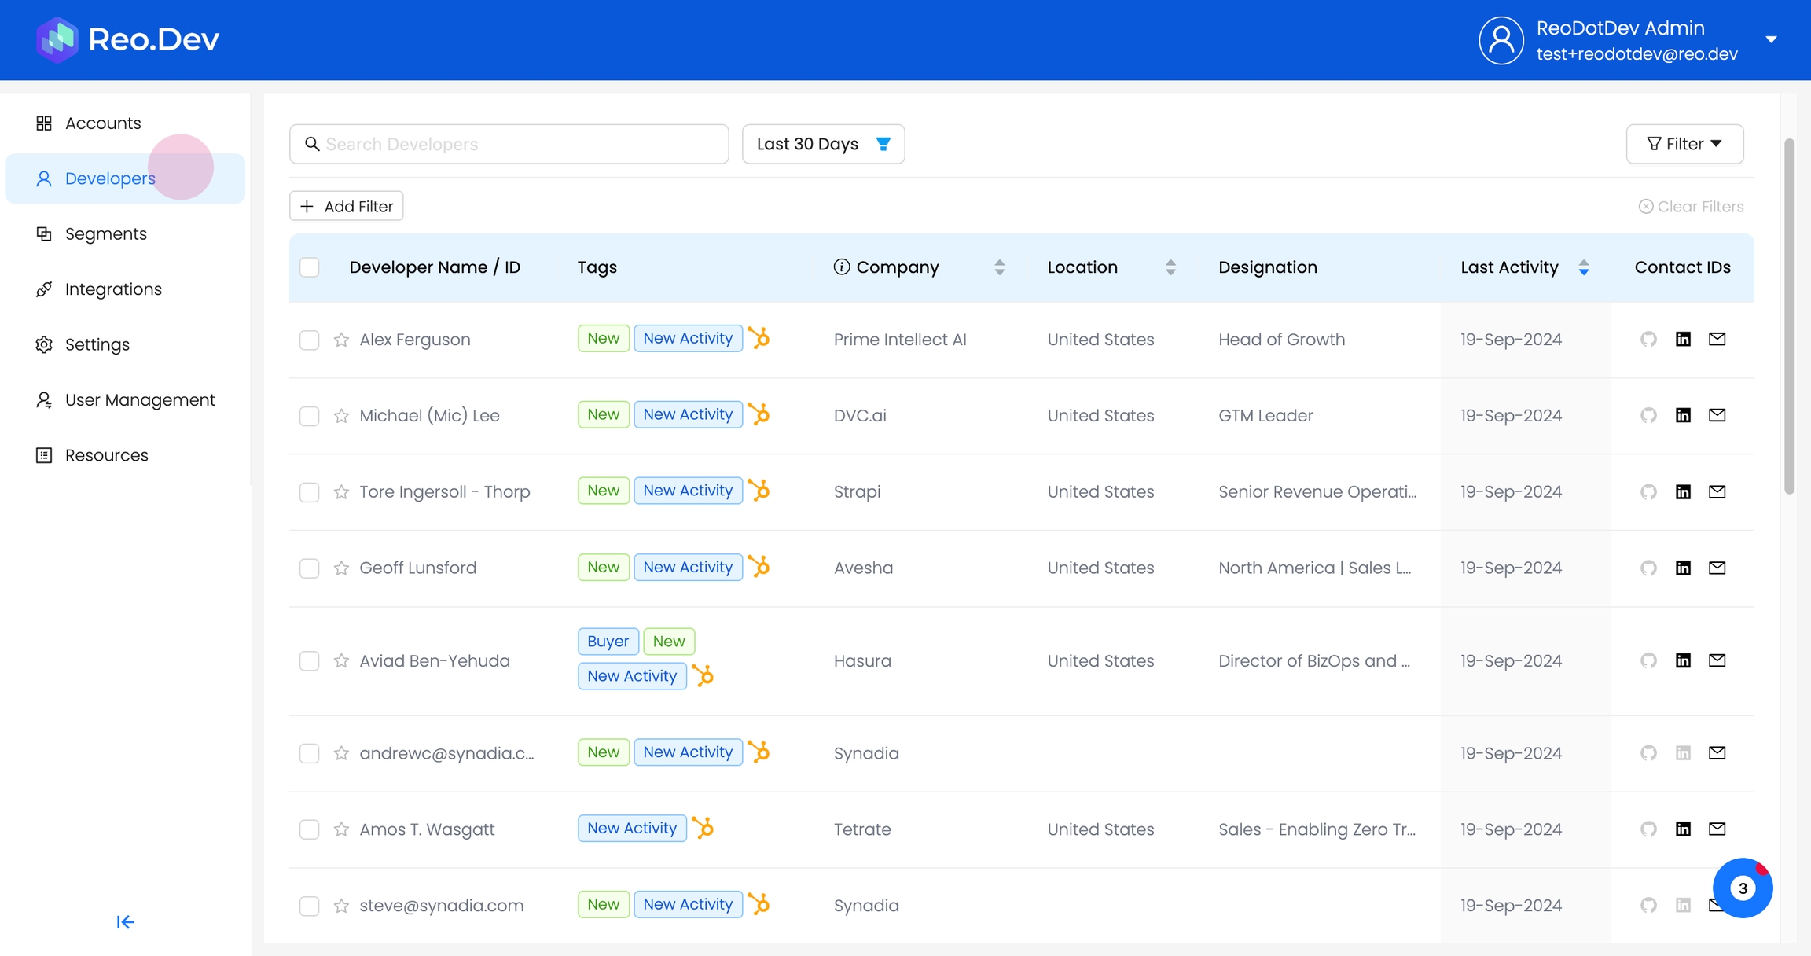
Task: Collapse the sidebar with the arrow icon
Action: click(125, 921)
